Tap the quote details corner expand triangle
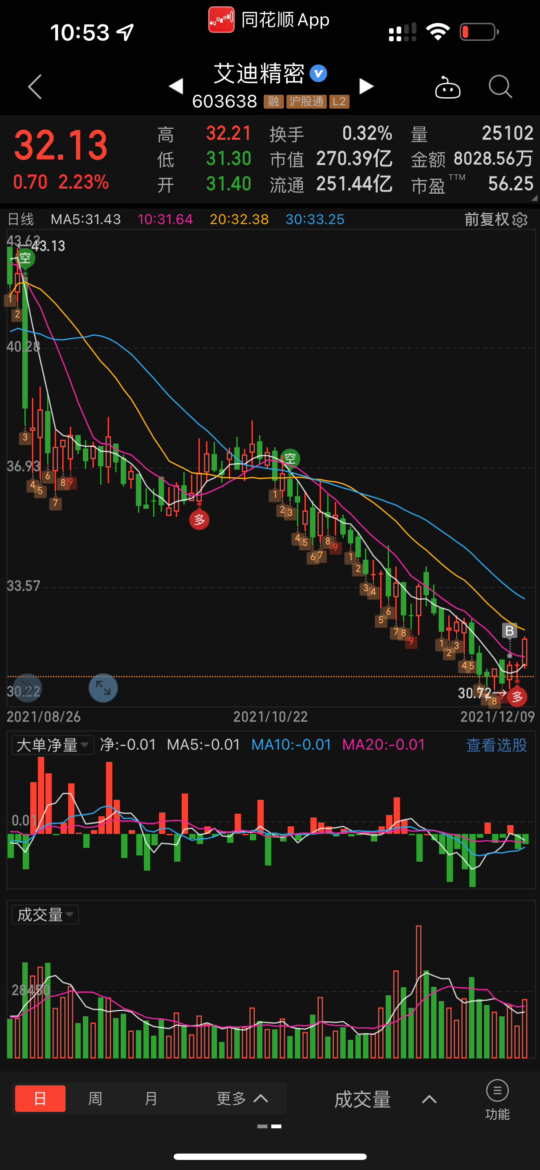Viewport: 540px width, 1170px height. 534,198
